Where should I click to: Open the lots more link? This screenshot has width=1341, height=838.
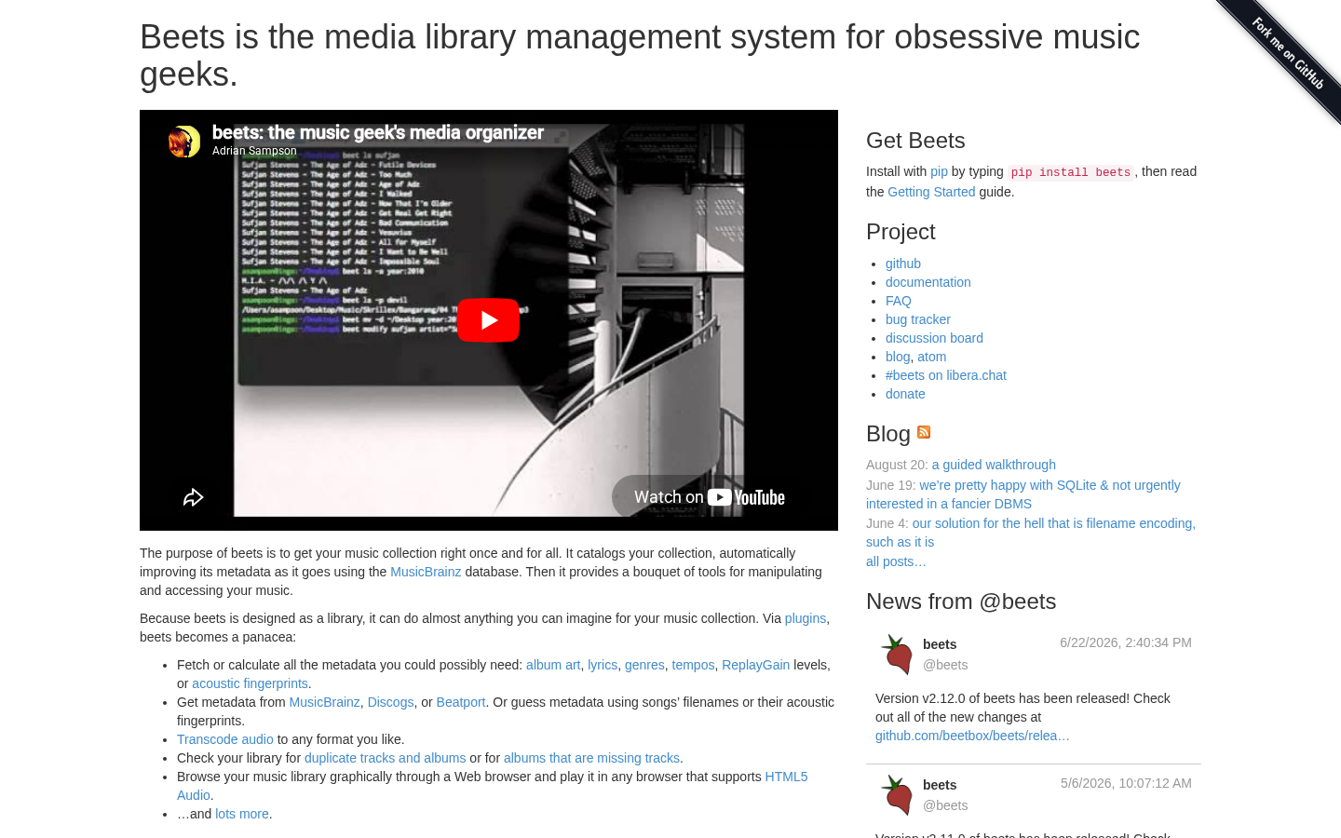click(242, 814)
